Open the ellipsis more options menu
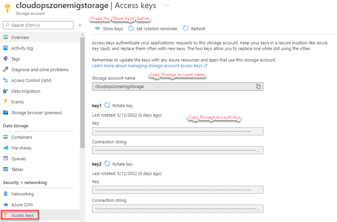The height and width of the screenshot is (222, 337). click(167, 6)
